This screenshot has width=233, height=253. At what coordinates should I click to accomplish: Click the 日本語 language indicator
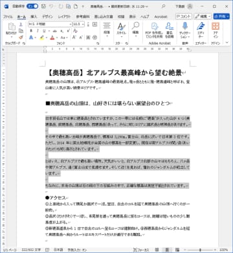click(58, 250)
